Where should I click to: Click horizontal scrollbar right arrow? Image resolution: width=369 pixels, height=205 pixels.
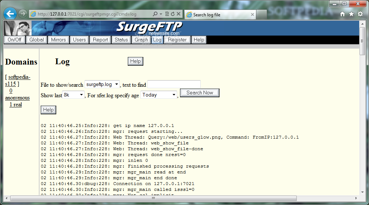356,198
